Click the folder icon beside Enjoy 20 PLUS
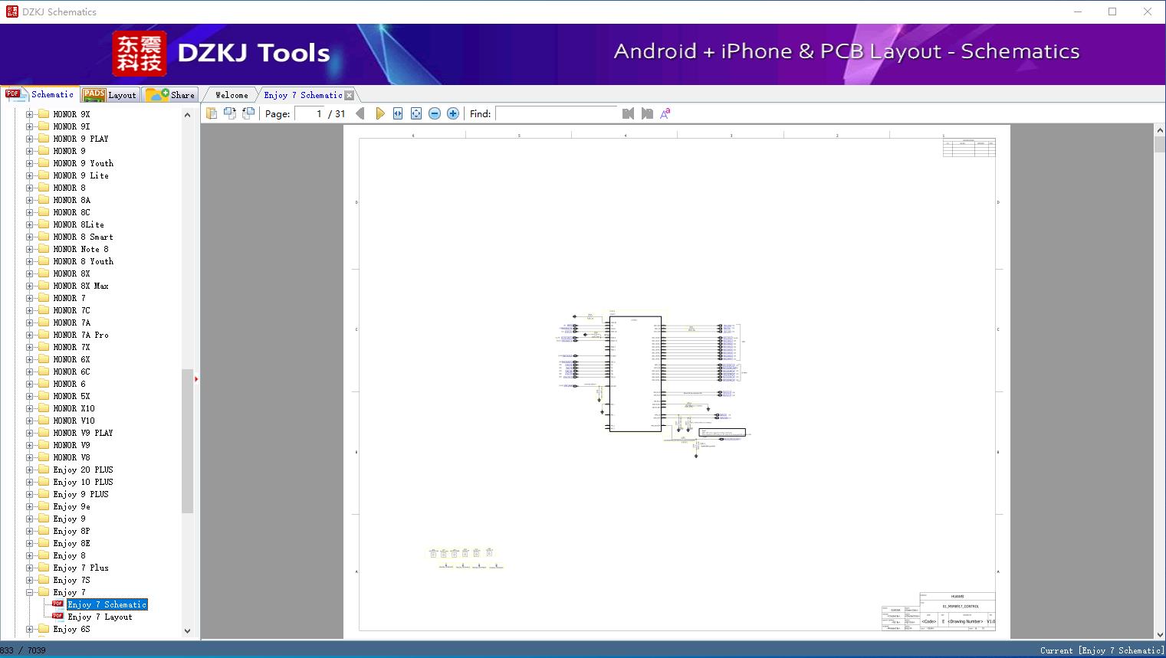The image size is (1166, 658). [44, 470]
